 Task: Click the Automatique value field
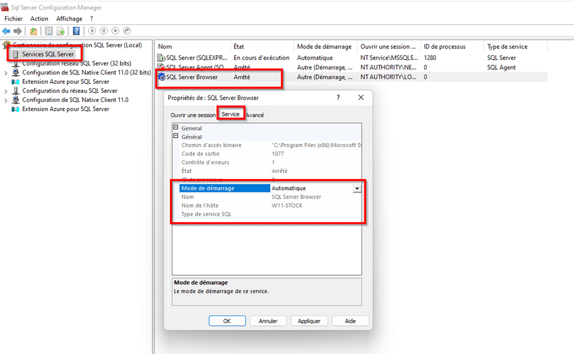coord(312,188)
